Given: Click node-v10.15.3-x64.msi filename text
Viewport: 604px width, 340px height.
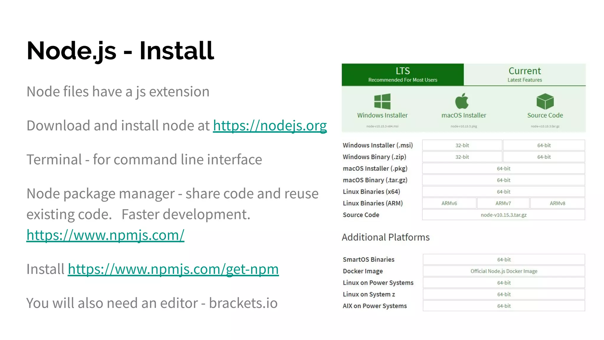Looking at the screenshot, I should pos(382,126).
